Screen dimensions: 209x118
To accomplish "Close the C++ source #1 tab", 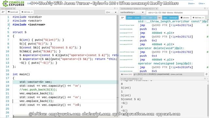I will pos(14,9).
